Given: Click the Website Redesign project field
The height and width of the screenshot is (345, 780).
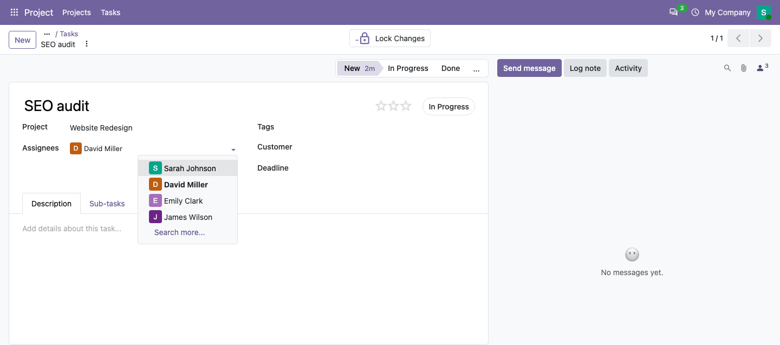Looking at the screenshot, I should (153, 128).
